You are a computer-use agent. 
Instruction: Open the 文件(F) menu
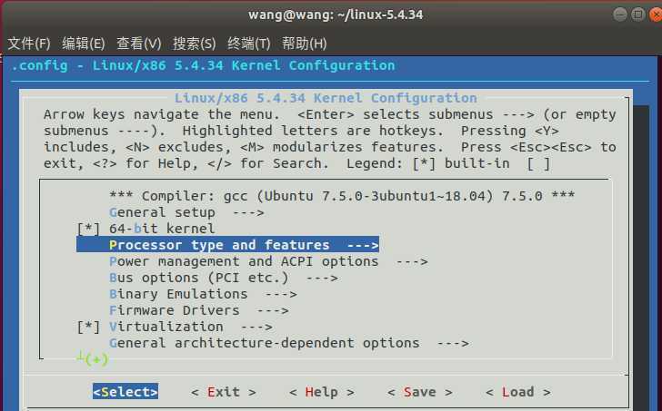click(x=29, y=44)
